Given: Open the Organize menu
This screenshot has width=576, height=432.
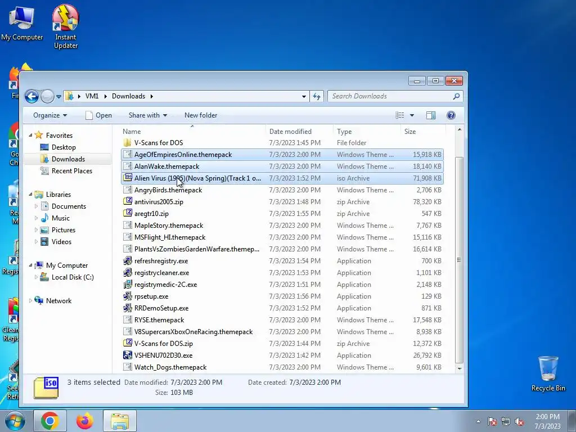Looking at the screenshot, I should (x=50, y=115).
